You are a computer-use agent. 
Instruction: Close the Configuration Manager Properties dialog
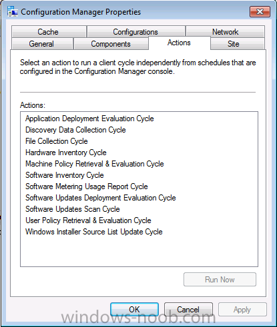[x=260, y=11]
